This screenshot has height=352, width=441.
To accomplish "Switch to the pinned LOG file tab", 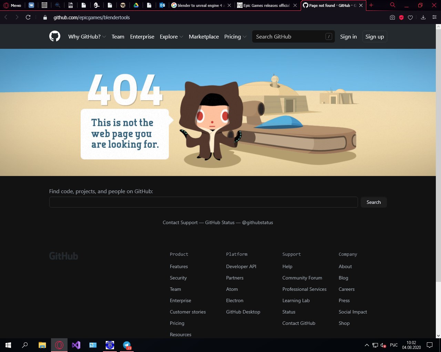I will tap(71, 5).
